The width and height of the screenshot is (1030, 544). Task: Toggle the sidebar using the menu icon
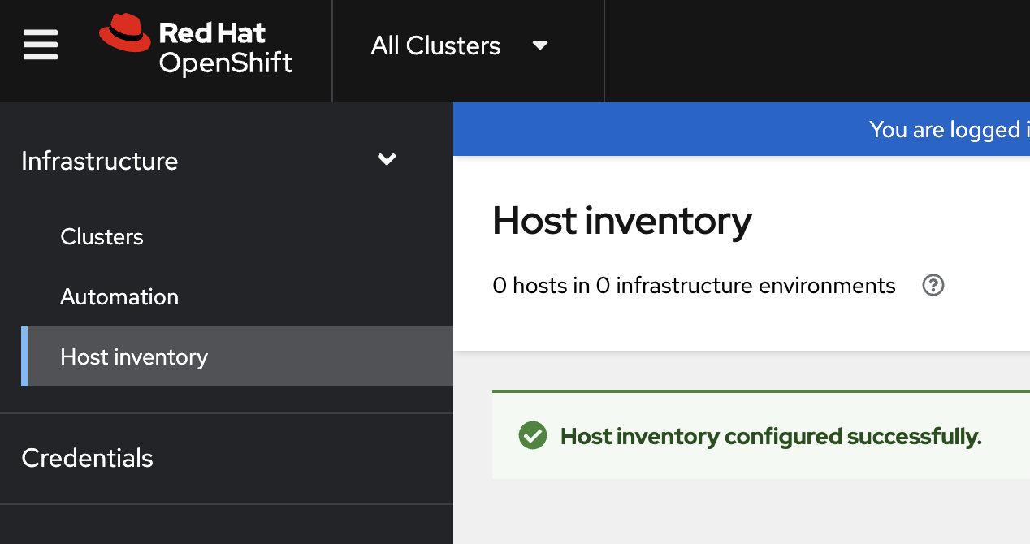(40, 45)
